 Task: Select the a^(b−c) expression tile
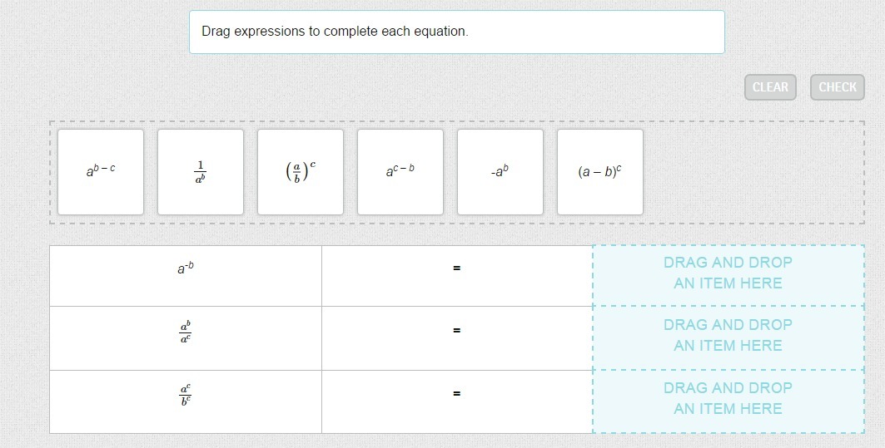tap(101, 171)
